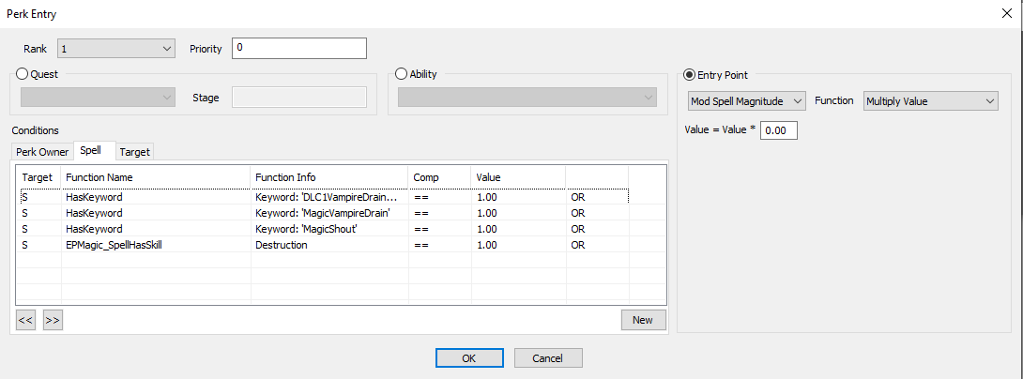Viewport: 1023px width, 379px height.
Task: Select the Ability radio button
Action: pyautogui.click(x=402, y=75)
